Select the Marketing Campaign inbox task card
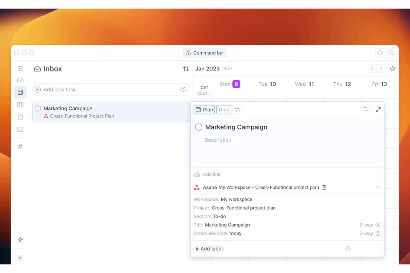The image size is (410, 273). point(111,112)
